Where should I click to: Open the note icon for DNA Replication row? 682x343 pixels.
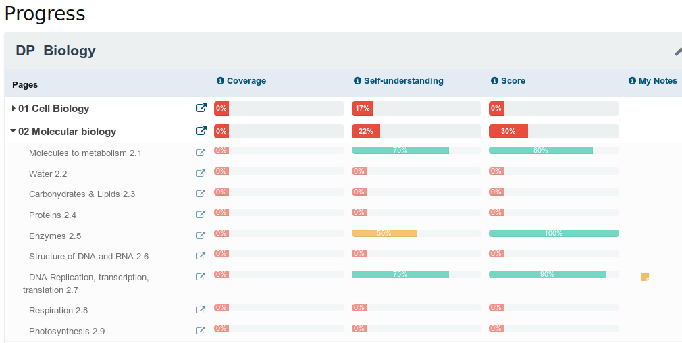[x=645, y=277]
